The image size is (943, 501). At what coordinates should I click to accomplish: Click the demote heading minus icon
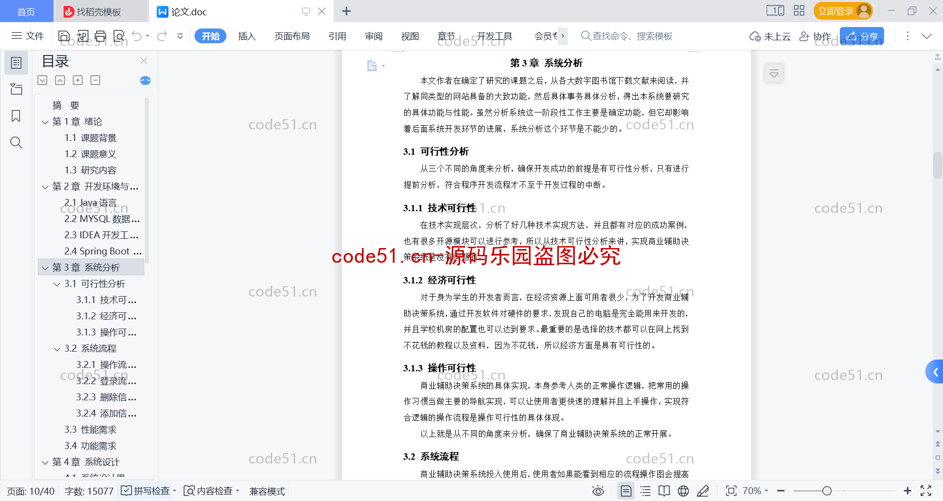(x=95, y=80)
